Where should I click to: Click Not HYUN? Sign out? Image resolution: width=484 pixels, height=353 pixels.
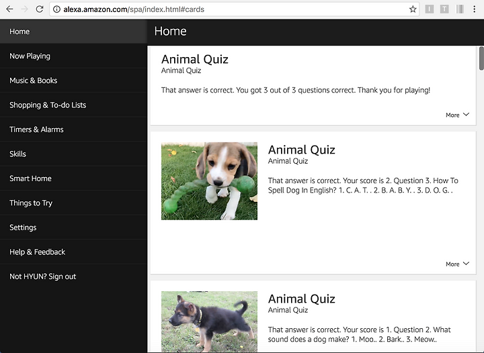[73, 276]
